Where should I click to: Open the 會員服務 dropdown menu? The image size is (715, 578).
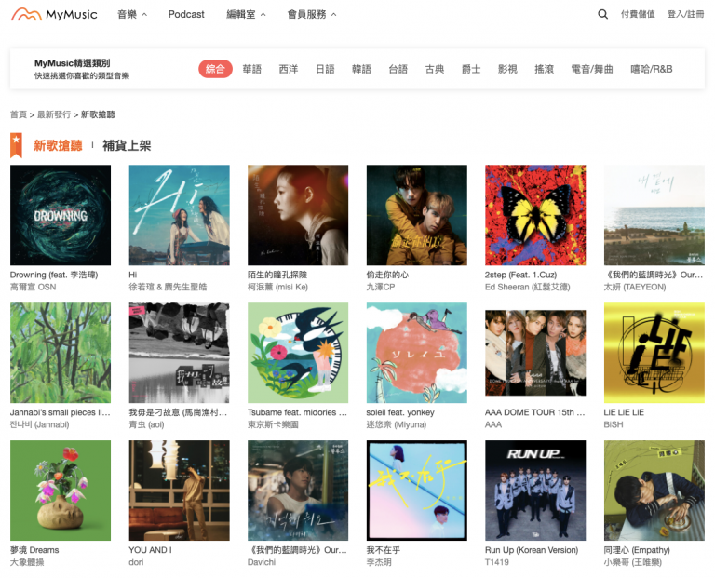(x=312, y=14)
